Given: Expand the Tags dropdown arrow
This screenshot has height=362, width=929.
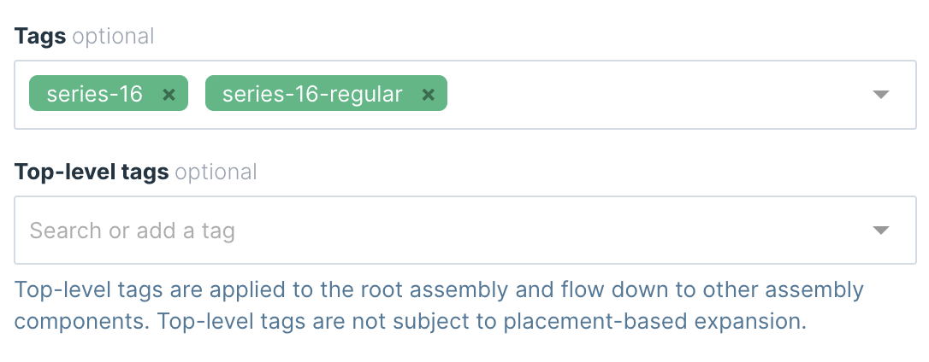Looking at the screenshot, I should point(881,95).
